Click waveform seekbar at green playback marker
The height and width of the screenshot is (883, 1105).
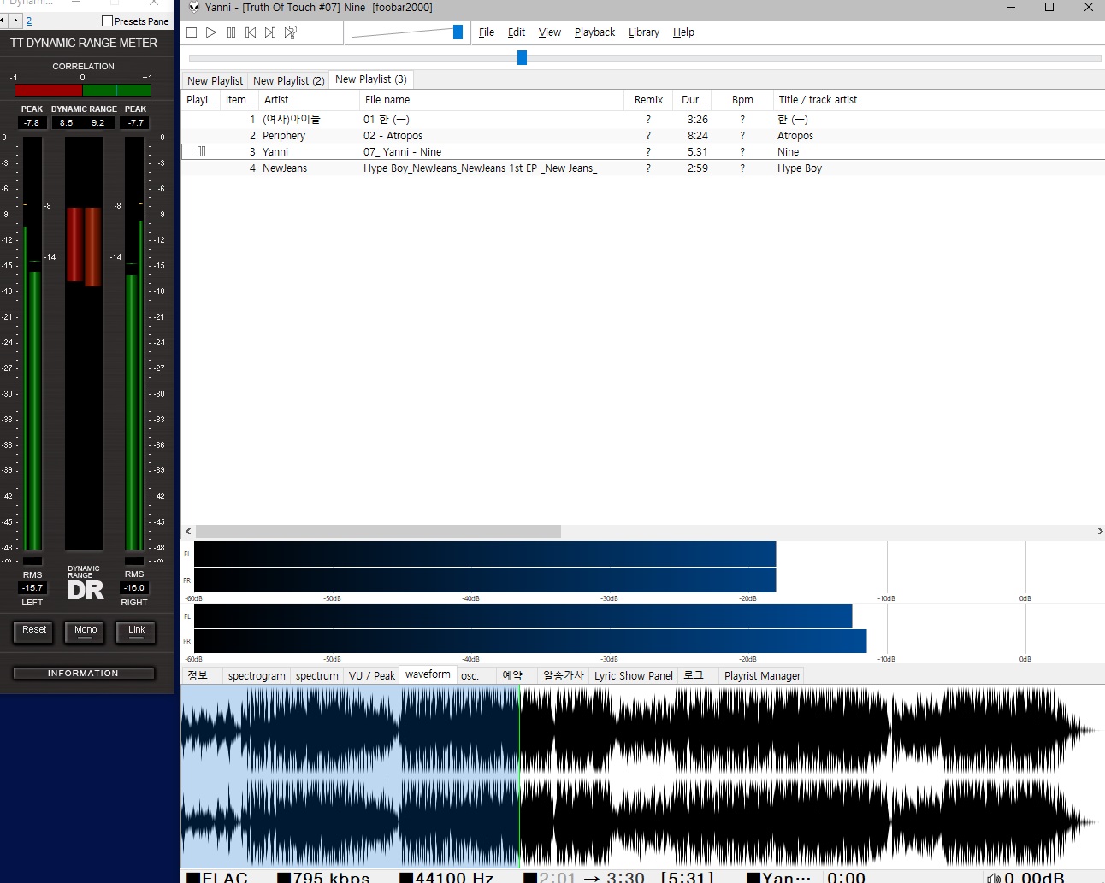(520, 776)
